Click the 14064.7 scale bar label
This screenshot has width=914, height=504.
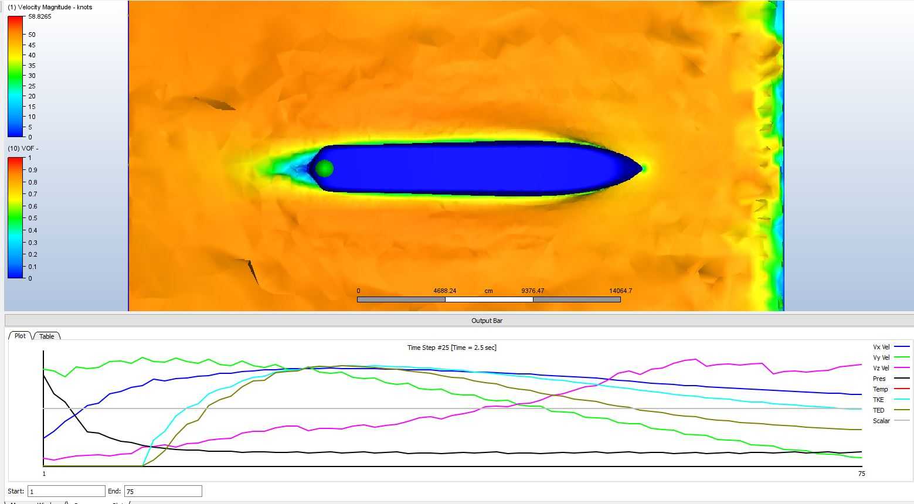(x=620, y=291)
